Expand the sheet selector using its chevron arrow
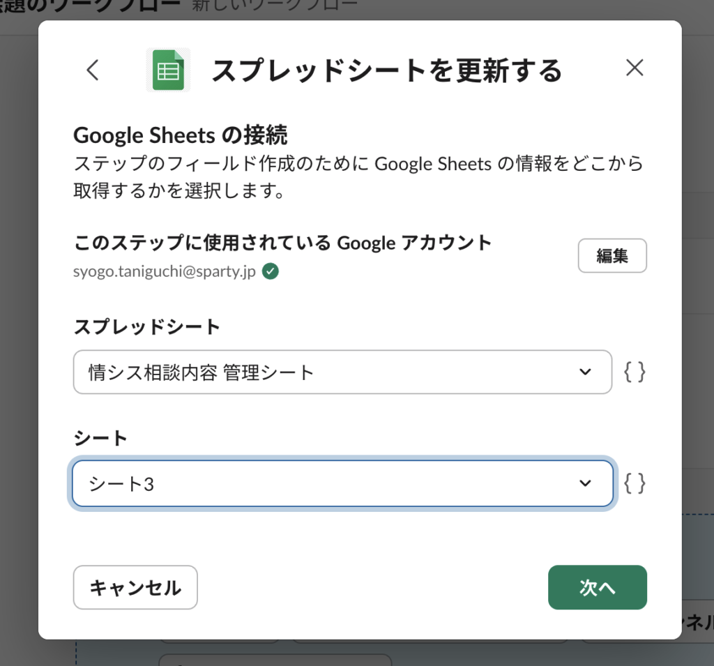Screen dimensions: 714x666 point(585,483)
